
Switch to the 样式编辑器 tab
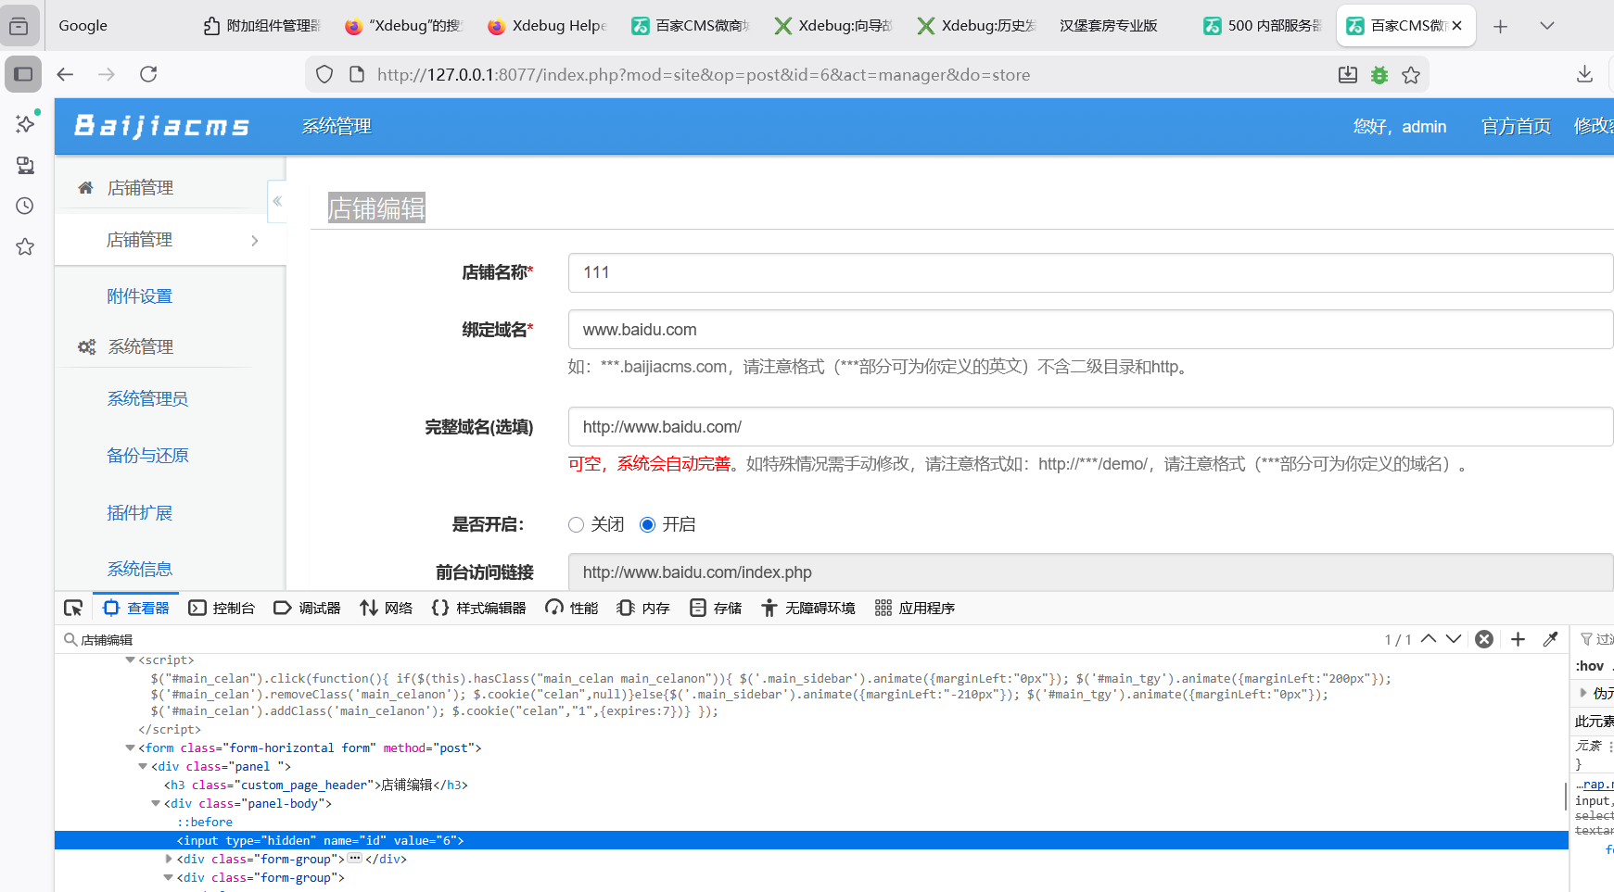pyautogui.click(x=478, y=608)
